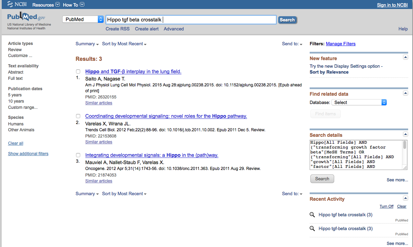Open the Resources dropdown menu
Screen dimensions: 413x247
[x=46, y=5]
